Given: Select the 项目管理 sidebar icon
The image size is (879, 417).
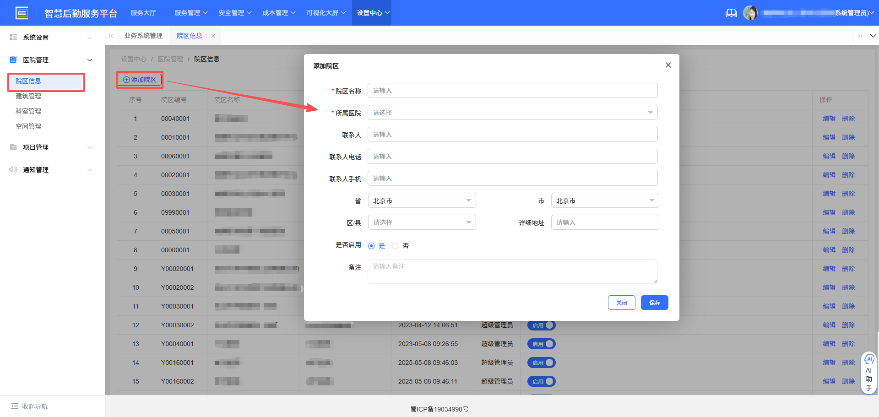Looking at the screenshot, I should click(13, 147).
